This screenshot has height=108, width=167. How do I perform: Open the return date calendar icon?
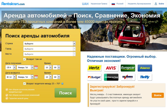pos(36,77)
